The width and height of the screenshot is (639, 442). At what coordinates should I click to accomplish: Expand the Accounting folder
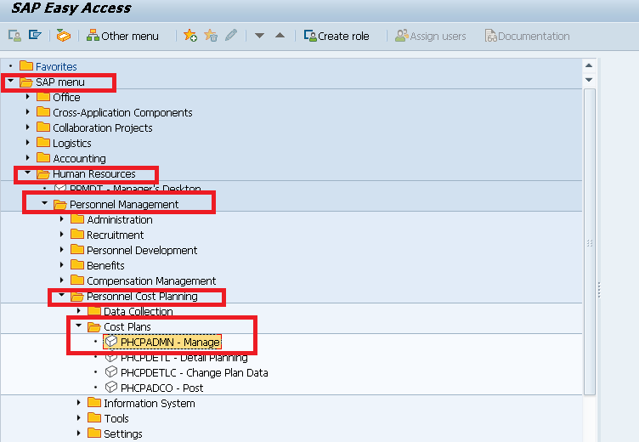28,158
